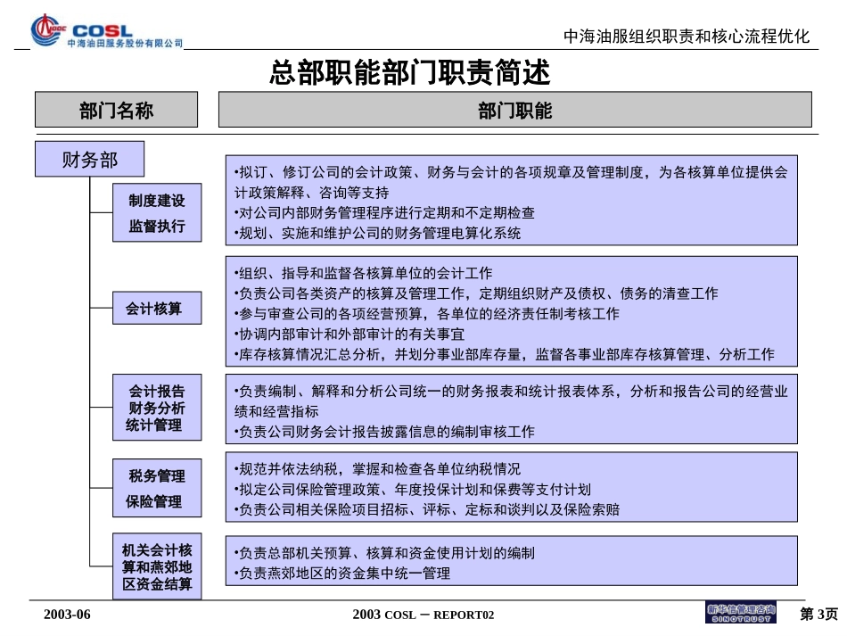
Task: Click the line 规范并依法纳税
Action: click(x=378, y=469)
